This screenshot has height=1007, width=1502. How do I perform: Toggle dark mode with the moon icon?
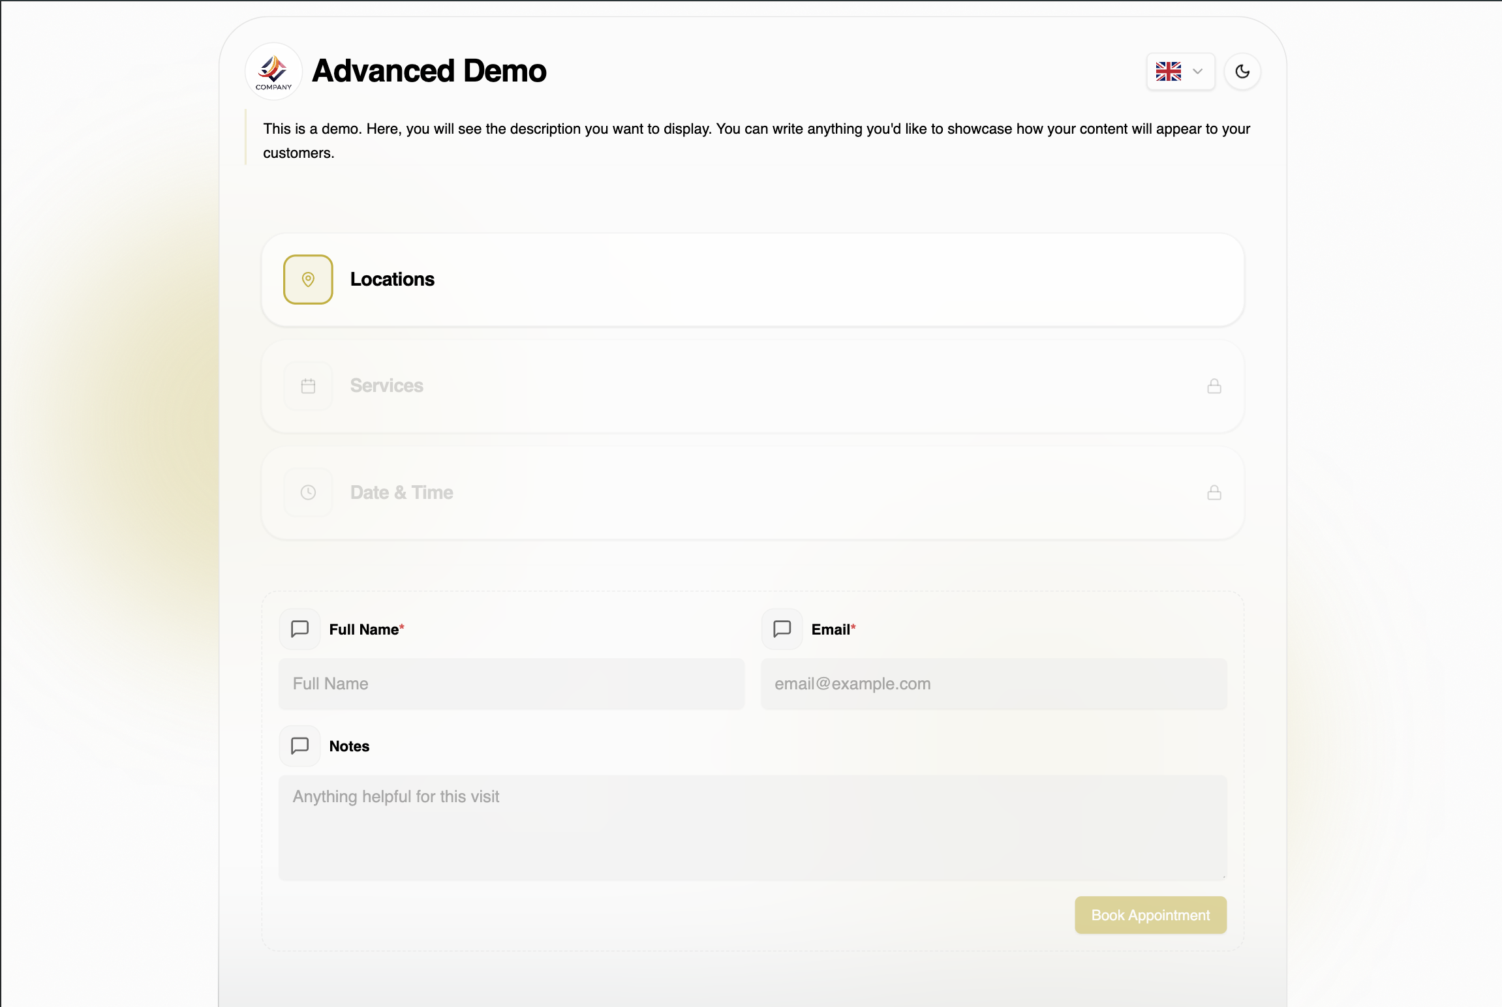point(1242,71)
